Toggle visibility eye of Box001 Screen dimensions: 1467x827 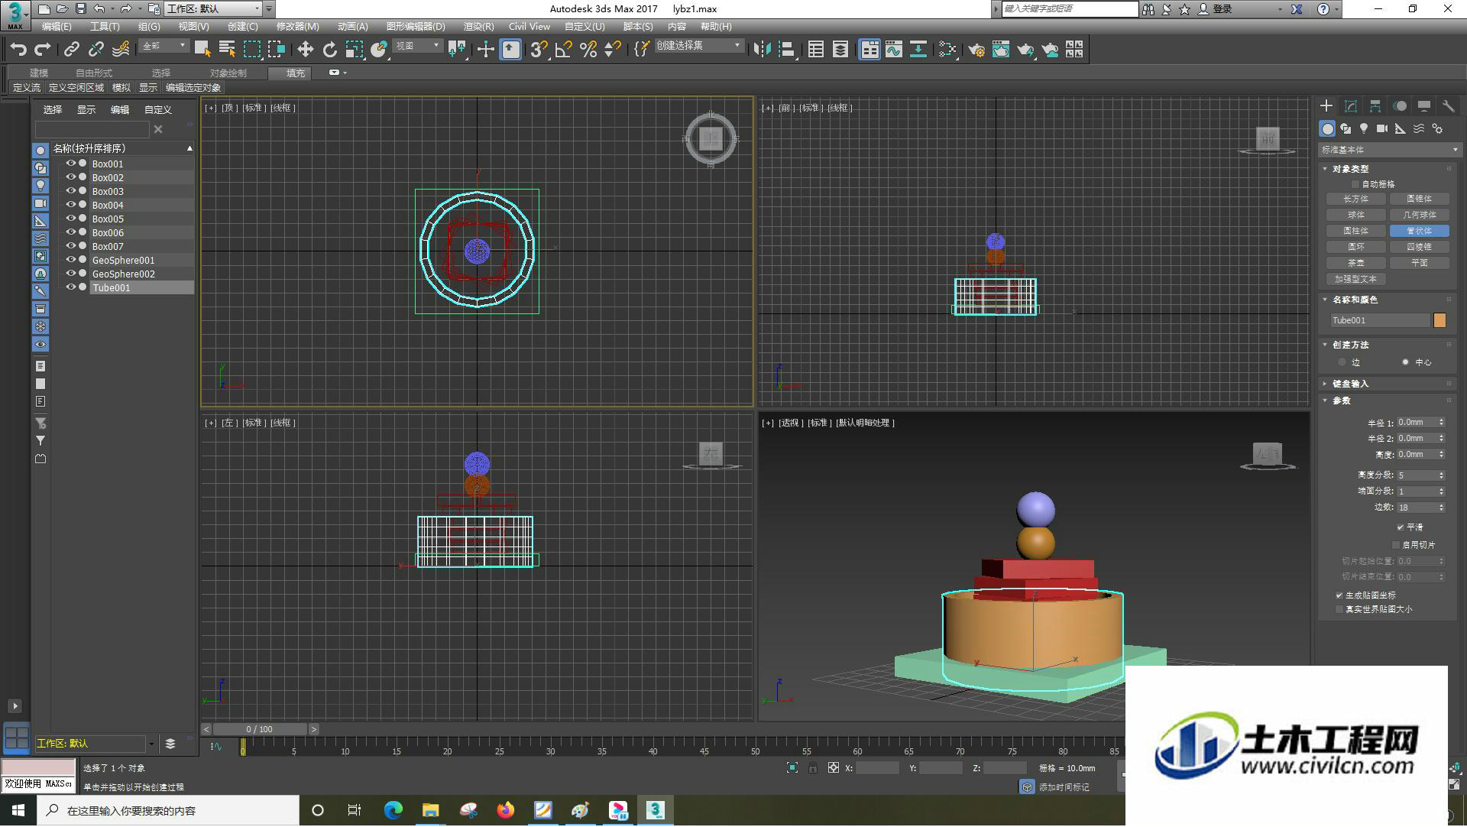[70, 164]
